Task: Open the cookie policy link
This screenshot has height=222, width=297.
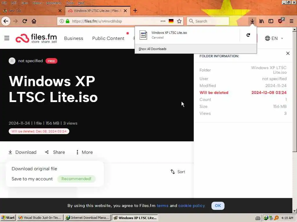Action: [x=192, y=206]
